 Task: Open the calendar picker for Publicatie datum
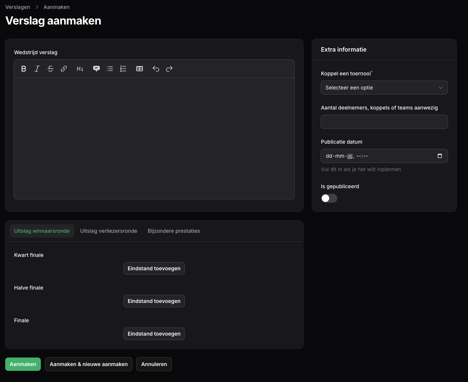pos(440,156)
